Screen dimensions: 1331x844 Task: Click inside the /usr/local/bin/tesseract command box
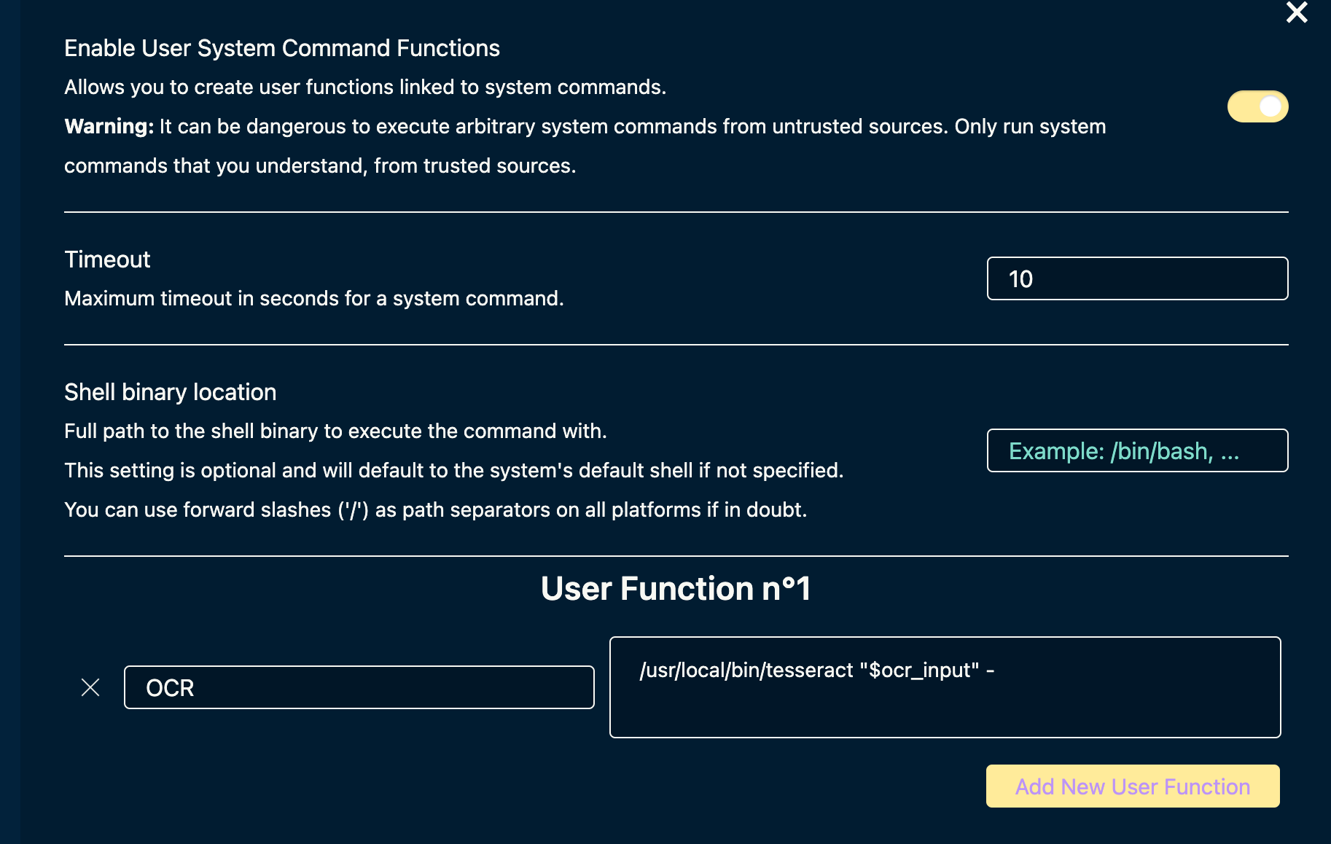(x=945, y=687)
